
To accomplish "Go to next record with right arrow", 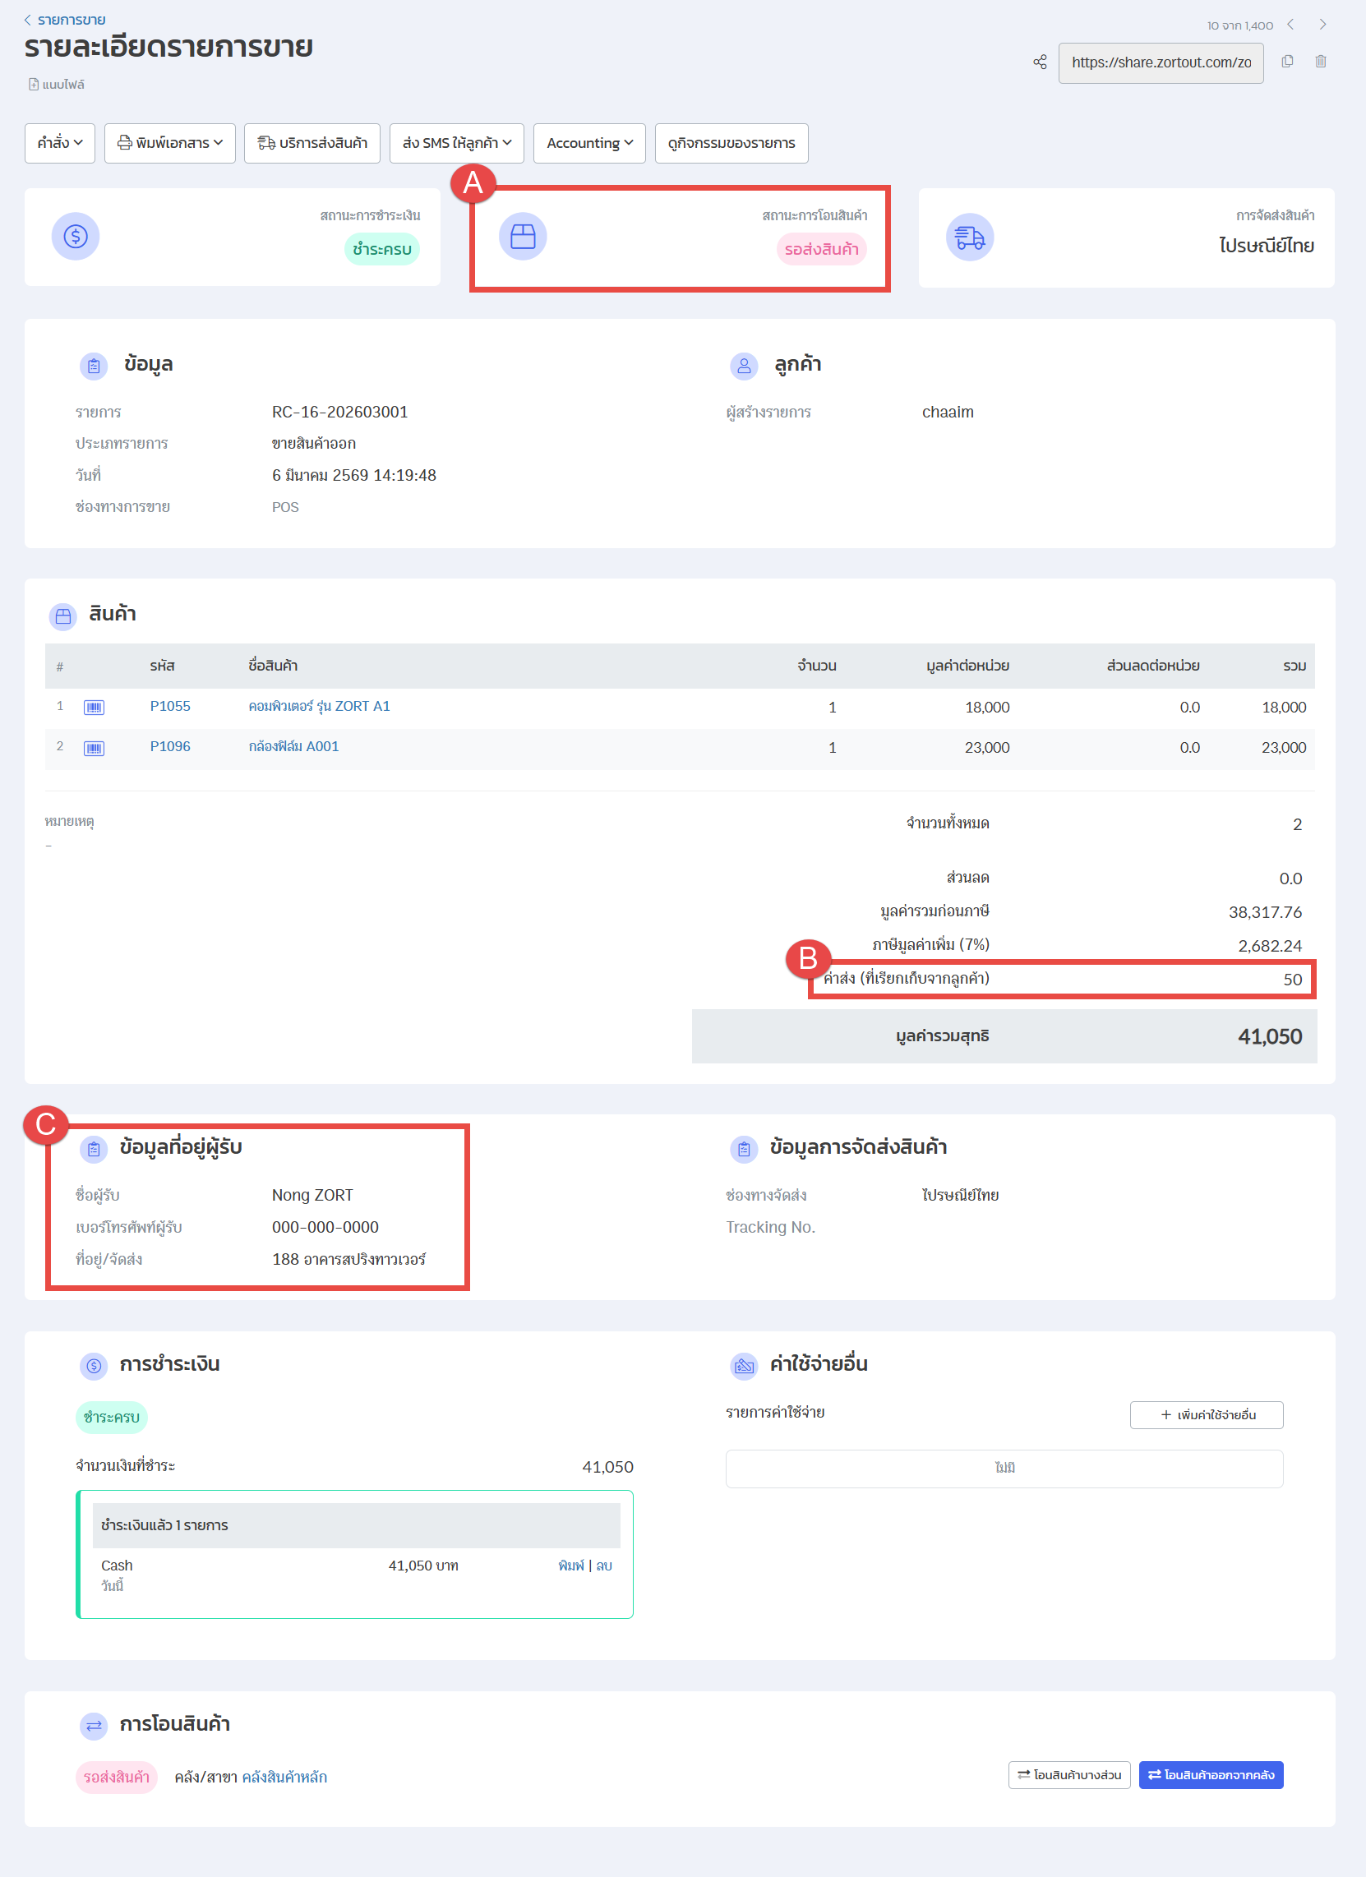I will point(1322,25).
